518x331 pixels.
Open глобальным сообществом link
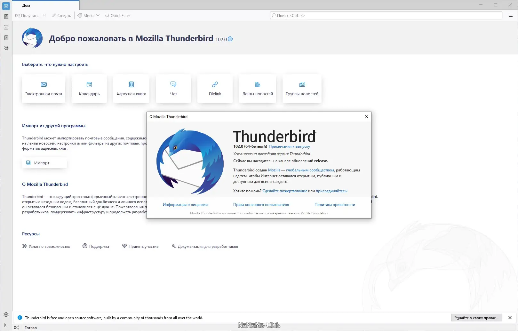click(x=310, y=170)
